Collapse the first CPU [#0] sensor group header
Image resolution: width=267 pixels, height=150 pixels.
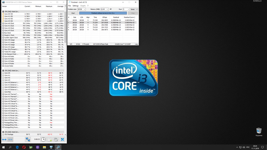click(33, 11)
